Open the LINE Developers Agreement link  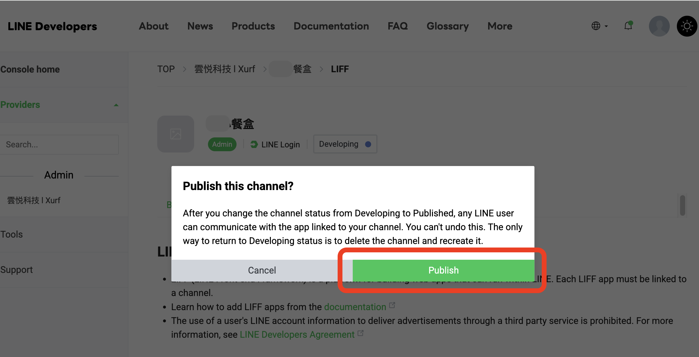(x=297, y=335)
